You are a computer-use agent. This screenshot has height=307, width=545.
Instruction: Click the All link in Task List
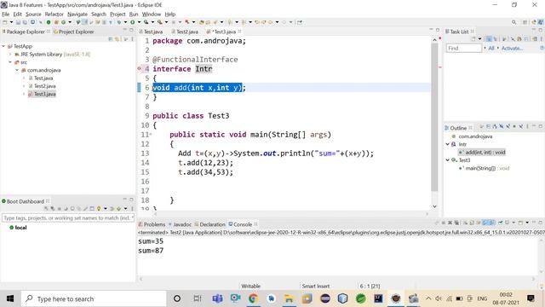click(x=491, y=49)
